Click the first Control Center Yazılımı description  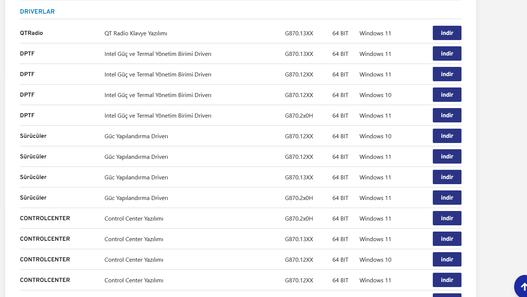[134, 219]
